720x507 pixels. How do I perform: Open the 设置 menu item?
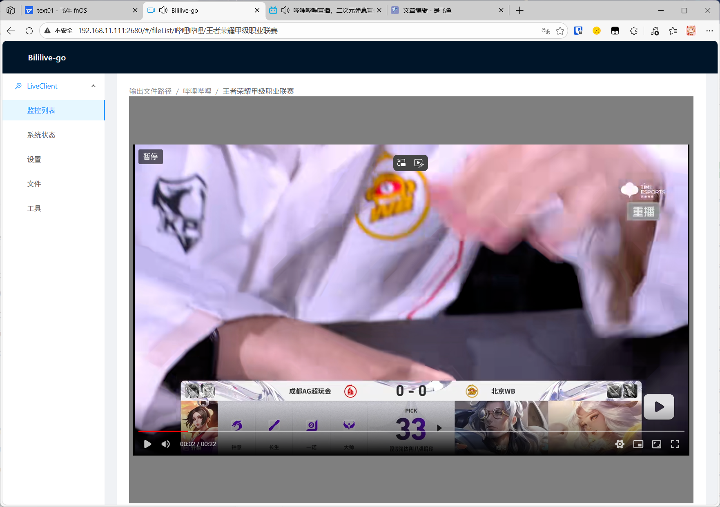34,160
